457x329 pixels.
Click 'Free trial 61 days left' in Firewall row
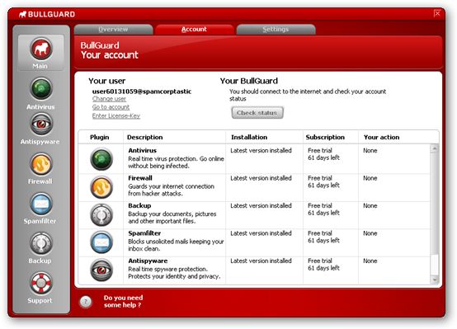click(323, 181)
